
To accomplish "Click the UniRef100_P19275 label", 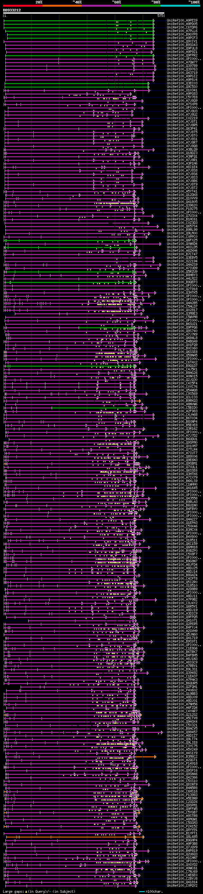I will (182, 209).
